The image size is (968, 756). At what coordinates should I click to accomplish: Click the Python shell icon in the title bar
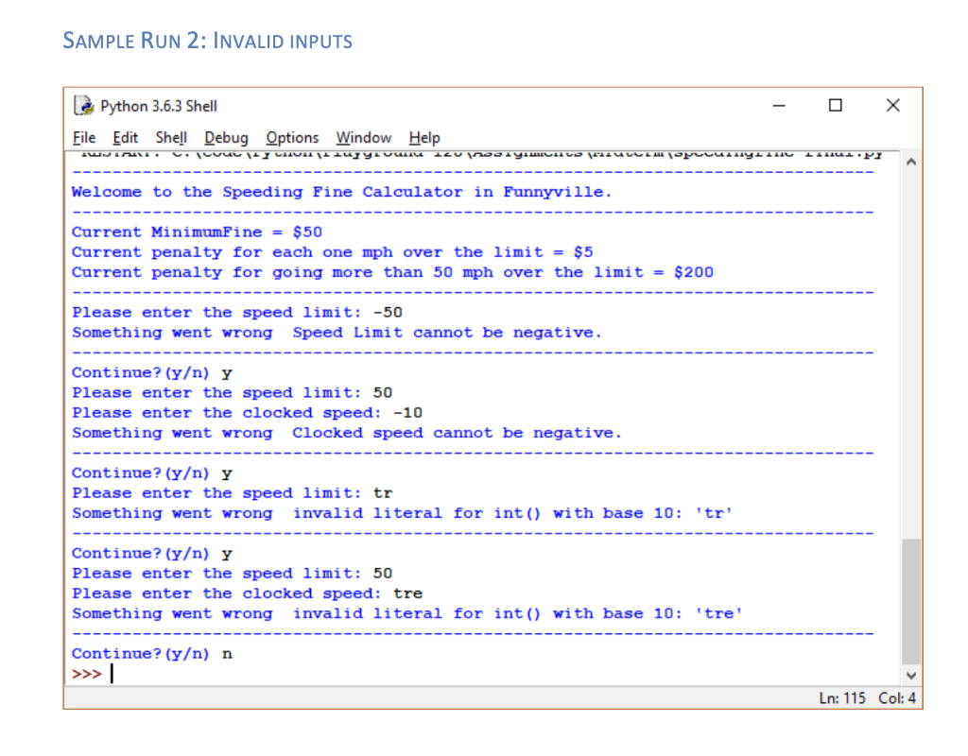pos(84,105)
